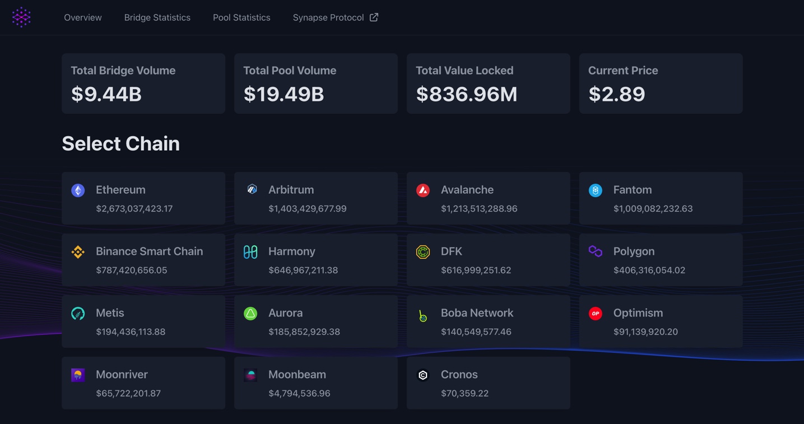Screen dimensions: 804x424
Task: Click the Fantom chain icon
Action: [596, 190]
